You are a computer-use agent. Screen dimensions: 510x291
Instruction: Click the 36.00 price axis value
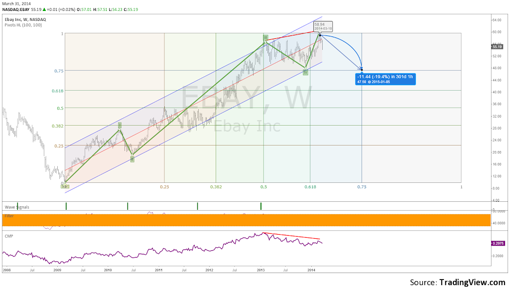click(497, 104)
